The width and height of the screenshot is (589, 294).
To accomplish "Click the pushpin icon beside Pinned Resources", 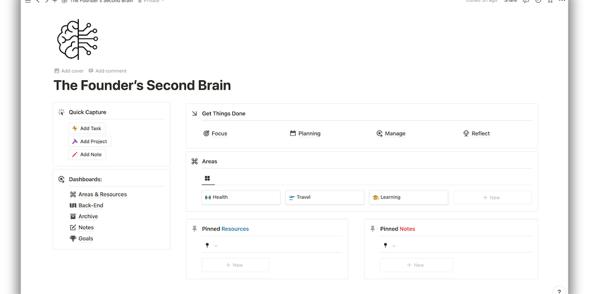I will click(x=194, y=229).
